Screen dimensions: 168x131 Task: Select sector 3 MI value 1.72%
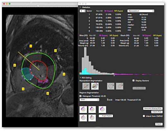pos(108,21)
